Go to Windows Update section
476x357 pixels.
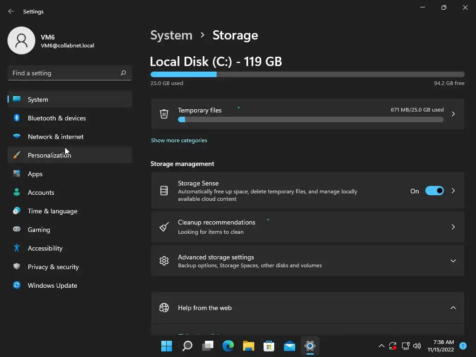[x=53, y=285]
